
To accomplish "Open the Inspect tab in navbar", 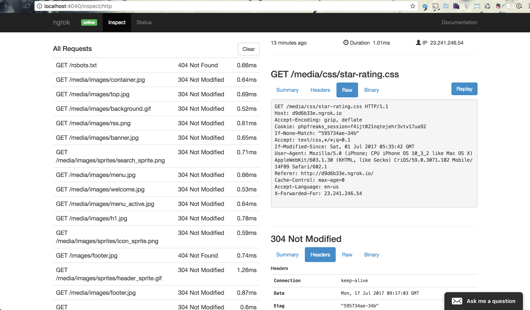I will [x=117, y=22].
